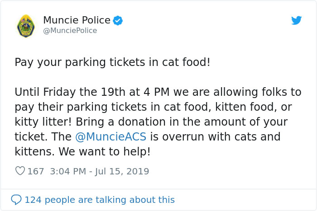Click the Jul 15, 2019 date

122,172
